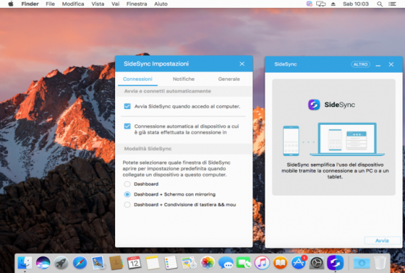Open the Vista menu
This screenshot has height=273, width=405.
(x=98, y=4)
